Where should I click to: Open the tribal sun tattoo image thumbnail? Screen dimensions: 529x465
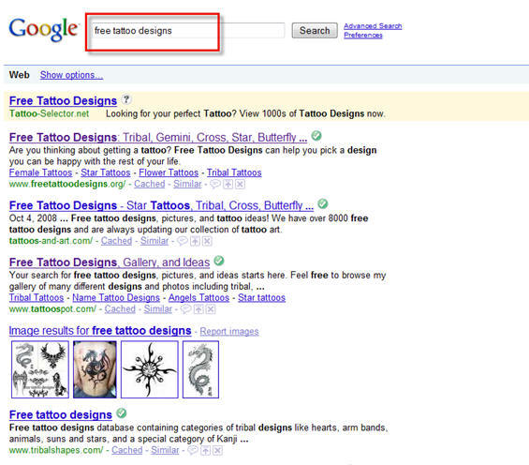(x=150, y=369)
